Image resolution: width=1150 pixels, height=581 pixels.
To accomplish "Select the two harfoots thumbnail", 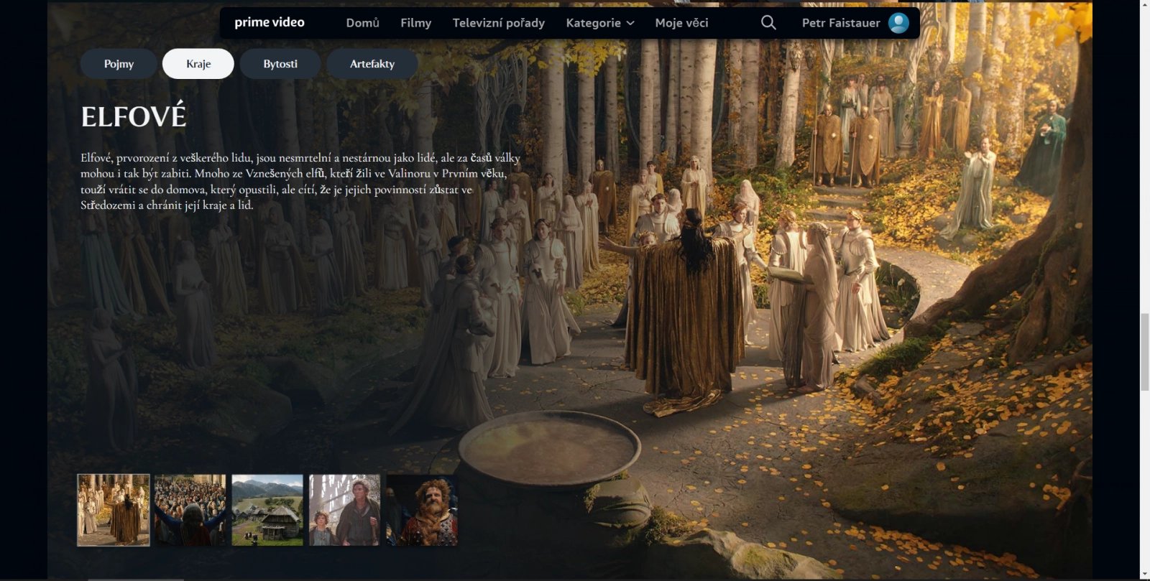I will click(344, 510).
